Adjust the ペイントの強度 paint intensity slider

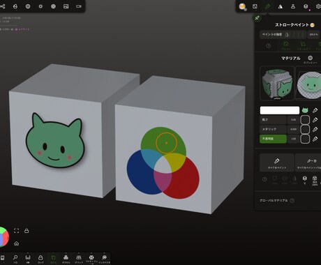point(283,35)
